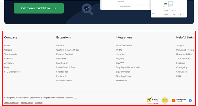198x106 pixels.
Task: Open Related Content extension link
Action: 65,54
